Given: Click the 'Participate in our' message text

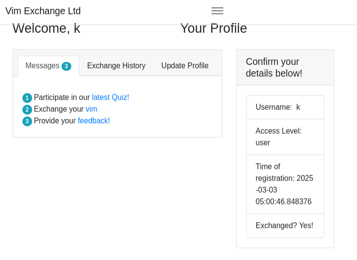Looking at the screenshot, I should coord(62,98).
